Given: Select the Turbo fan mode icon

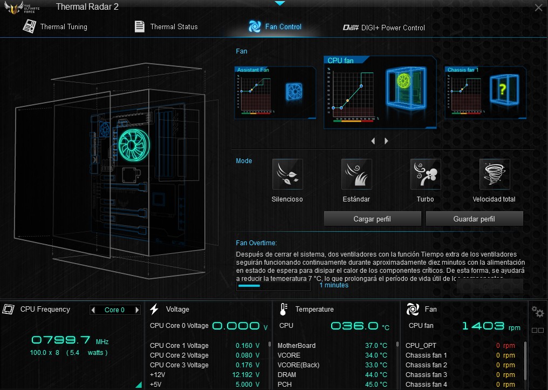Looking at the screenshot, I should click(426, 174).
